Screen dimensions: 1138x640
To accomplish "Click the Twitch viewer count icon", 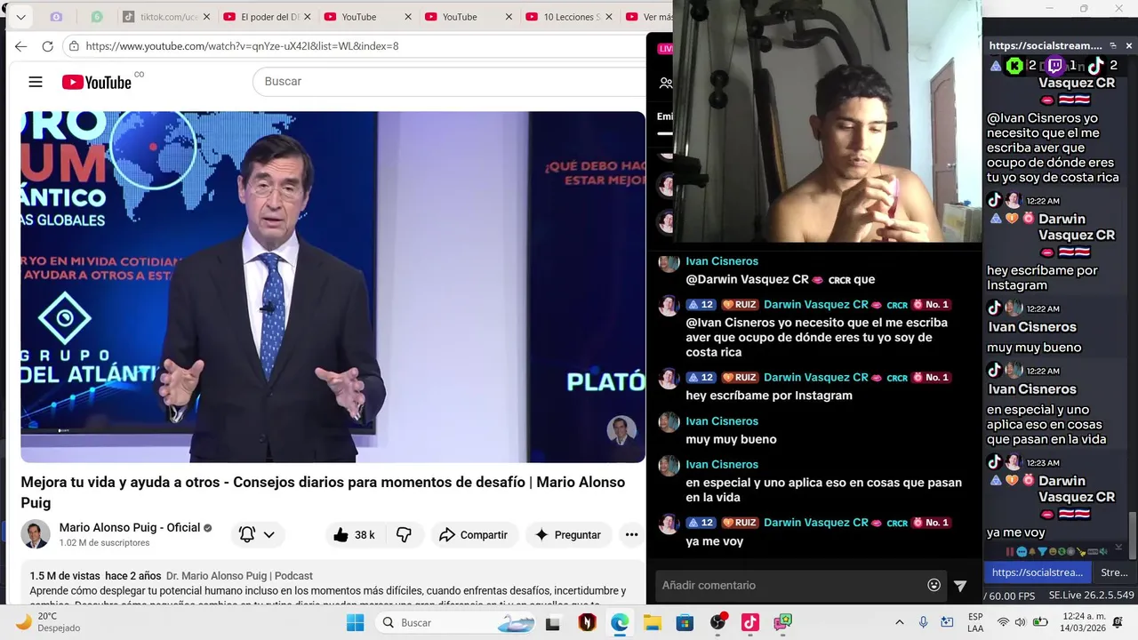I will (x=1055, y=65).
